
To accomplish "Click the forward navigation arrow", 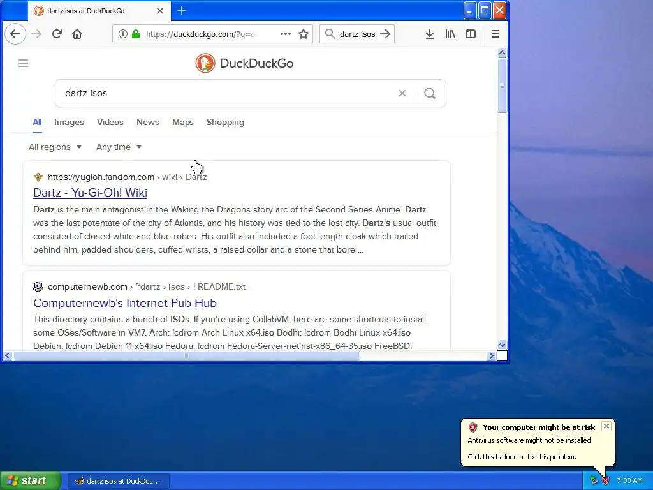I will (36, 34).
